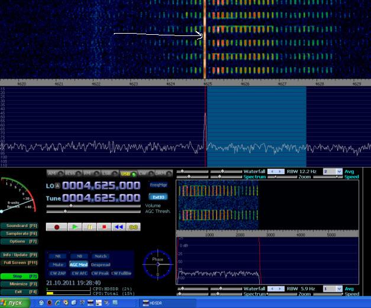This screenshot has height=308, width=371.
Task: Click the LO frequency display
Action: click(101, 185)
